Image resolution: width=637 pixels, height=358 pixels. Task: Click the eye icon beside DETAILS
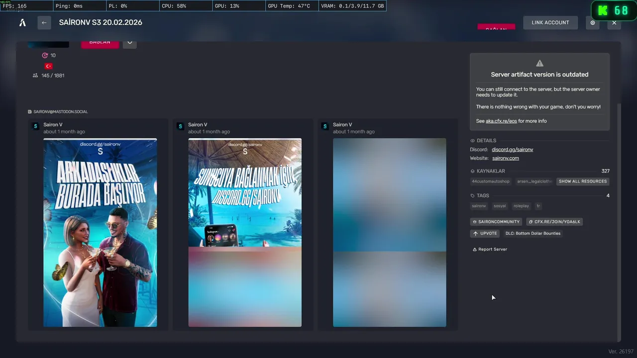click(x=473, y=141)
